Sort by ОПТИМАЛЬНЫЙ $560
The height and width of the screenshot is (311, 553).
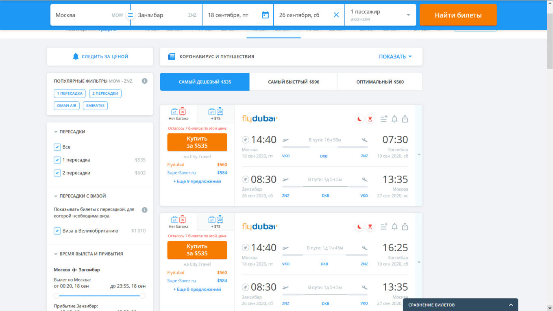tap(380, 82)
